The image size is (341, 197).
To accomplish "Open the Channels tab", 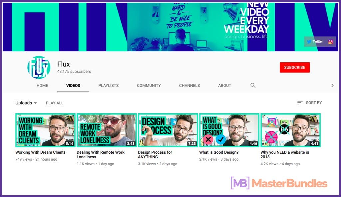I will pyautogui.click(x=189, y=86).
